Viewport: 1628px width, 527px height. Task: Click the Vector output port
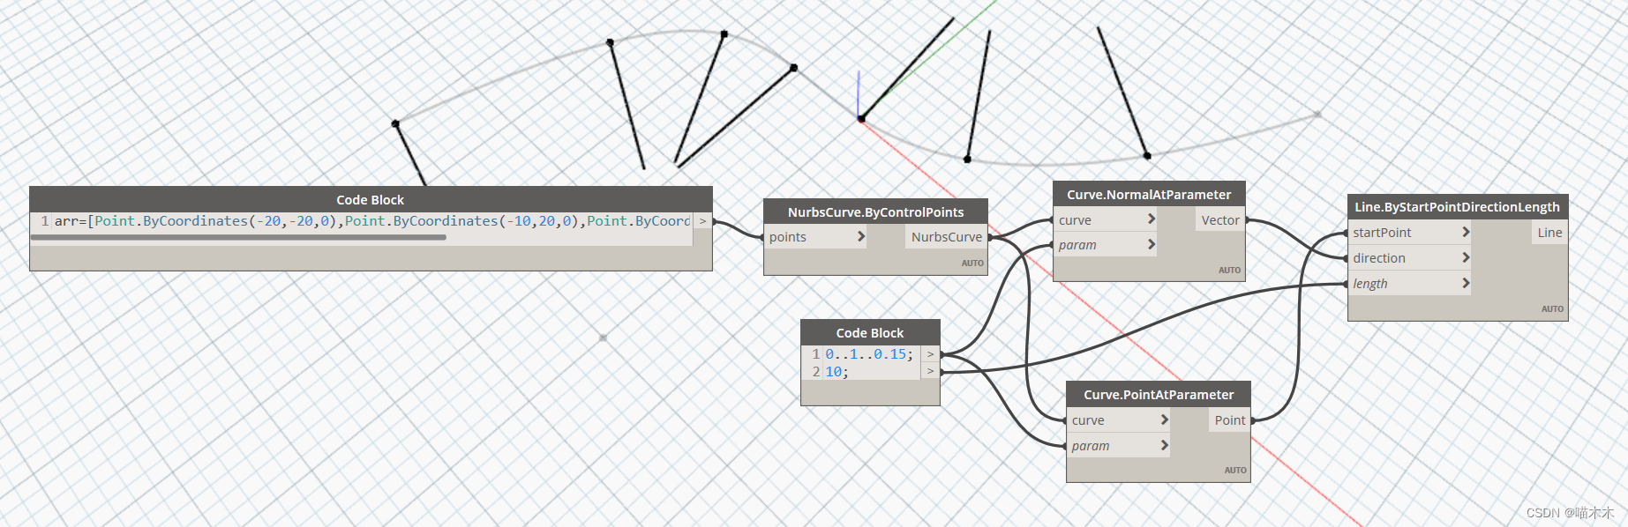click(1220, 219)
